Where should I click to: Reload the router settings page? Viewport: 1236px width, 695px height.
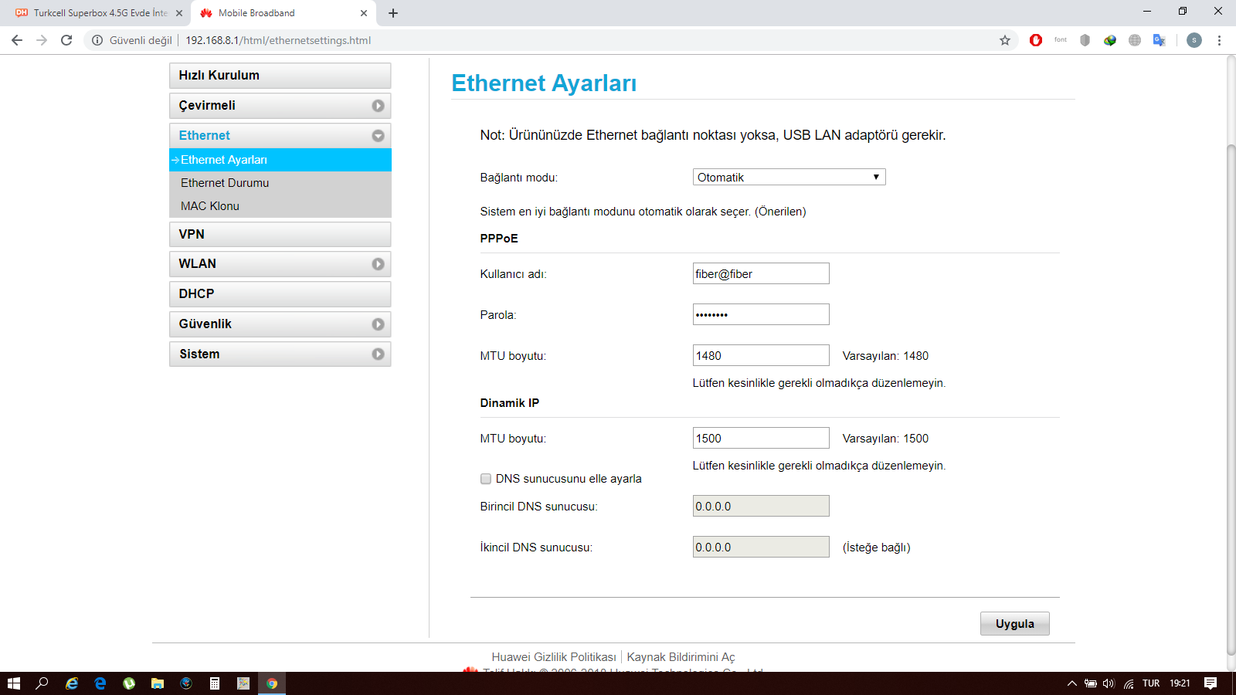coord(66,40)
